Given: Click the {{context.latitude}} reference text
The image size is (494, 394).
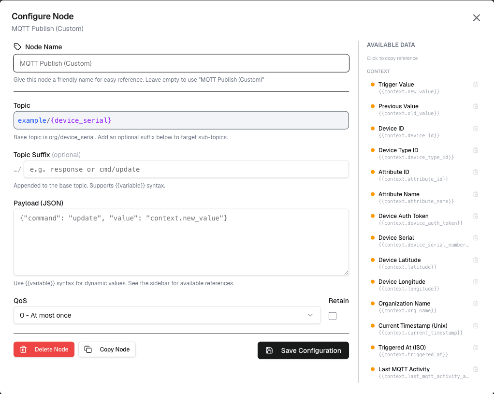Looking at the screenshot, I should pyautogui.click(x=407, y=267).
